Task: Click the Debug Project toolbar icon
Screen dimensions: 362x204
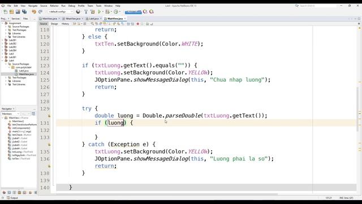Action: coord(107,11)
